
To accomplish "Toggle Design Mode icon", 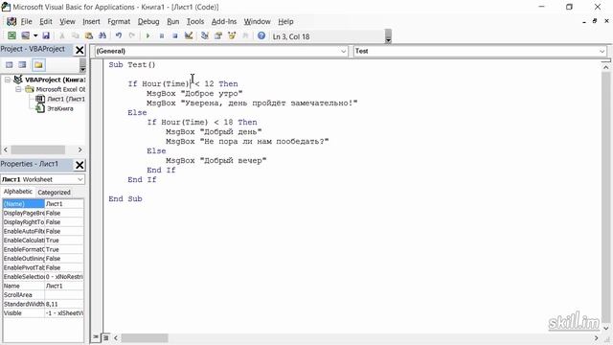I will 189,36.
